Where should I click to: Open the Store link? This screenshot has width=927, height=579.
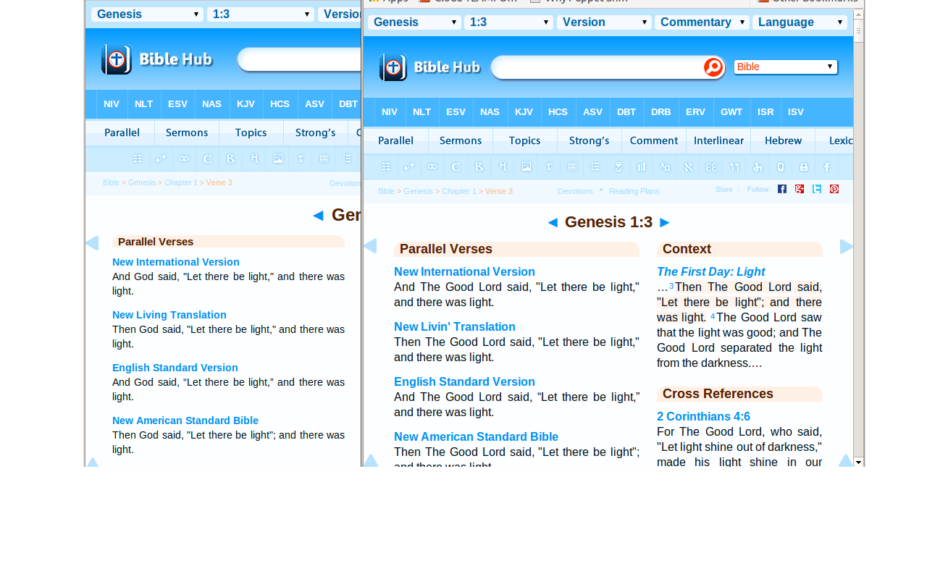click(723, 189)
